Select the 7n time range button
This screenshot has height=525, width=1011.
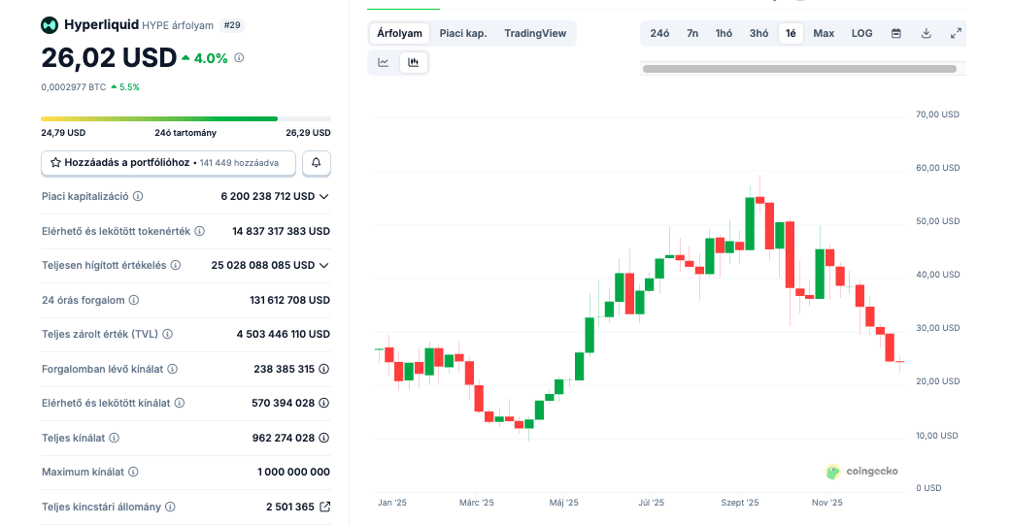pos(692,34)
